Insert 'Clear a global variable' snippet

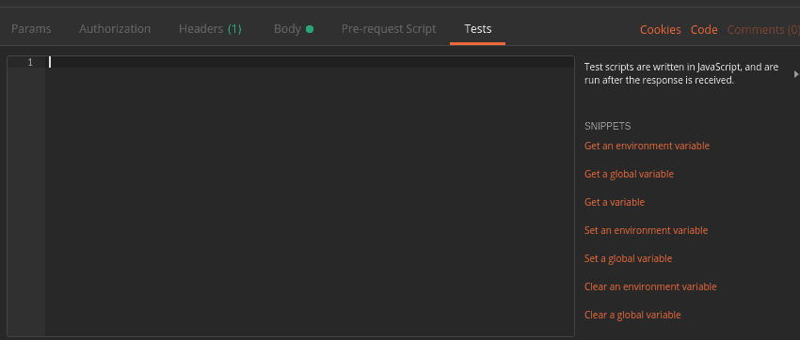(632, 315)
